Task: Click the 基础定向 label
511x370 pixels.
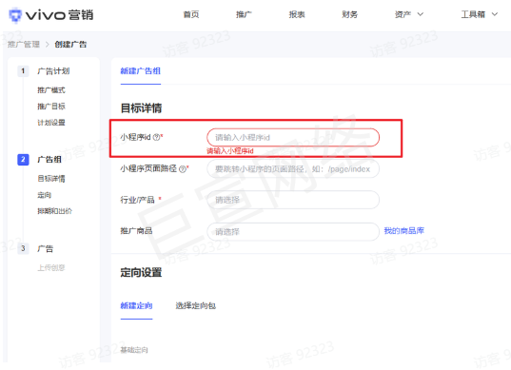Action: [x=134, y=350]
